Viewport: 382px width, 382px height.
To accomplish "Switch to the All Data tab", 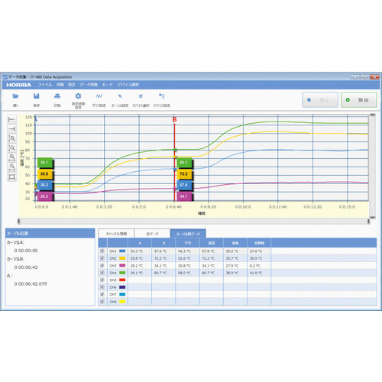I will coord(152,234).
